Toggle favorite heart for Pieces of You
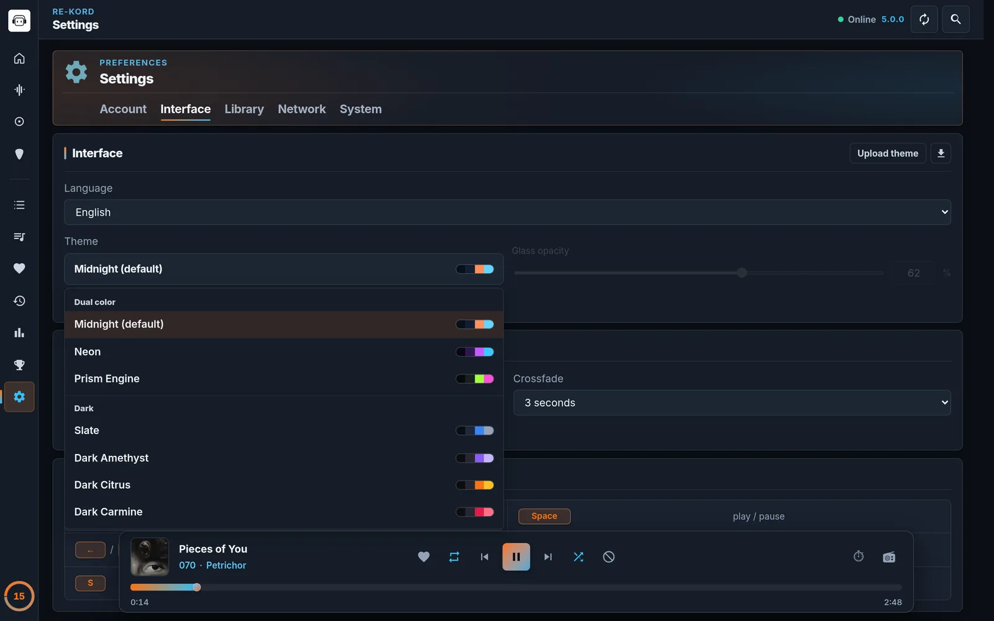Viewport: 994px width, 621px height. (424, 557)
